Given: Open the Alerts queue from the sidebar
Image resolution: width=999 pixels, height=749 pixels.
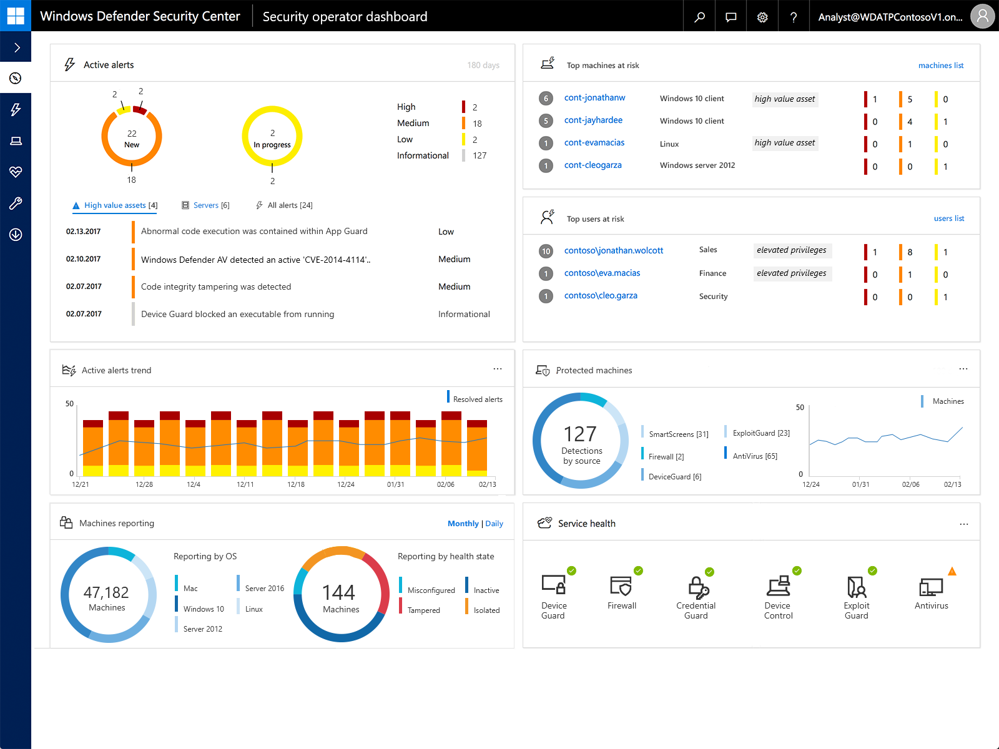Looking at the screenshot, I should 16,110.
